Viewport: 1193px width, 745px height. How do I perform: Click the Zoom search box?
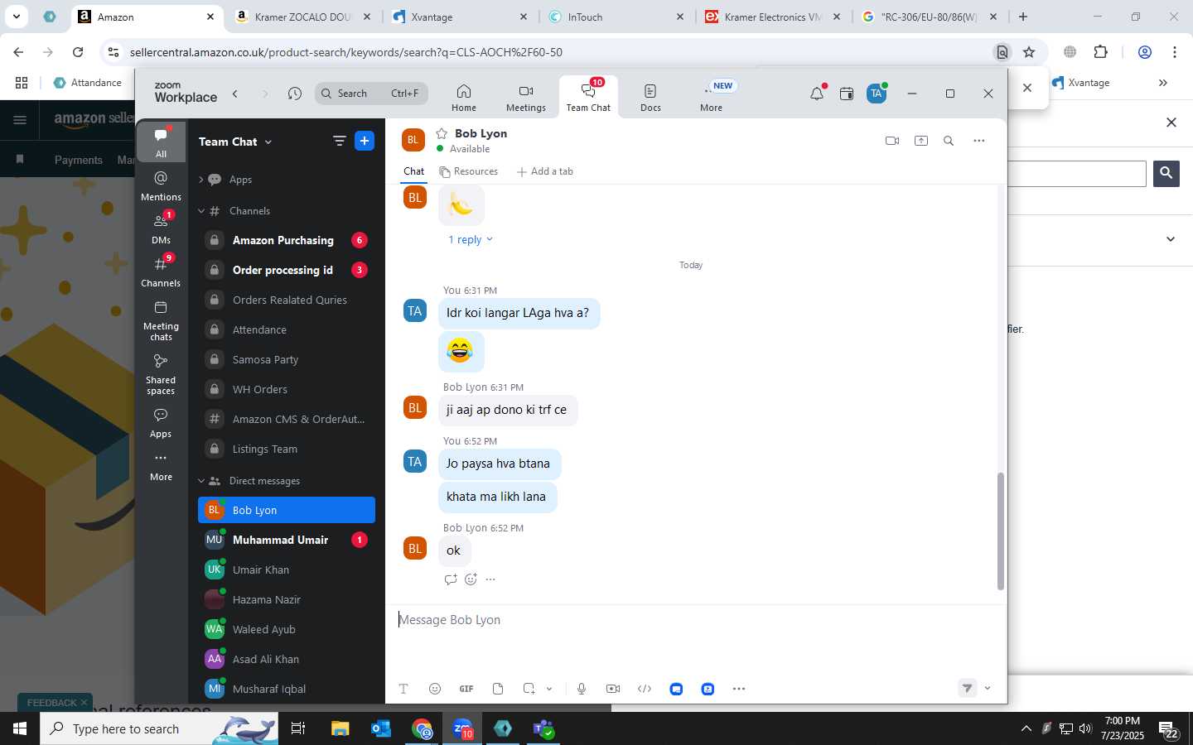point(371,94)
